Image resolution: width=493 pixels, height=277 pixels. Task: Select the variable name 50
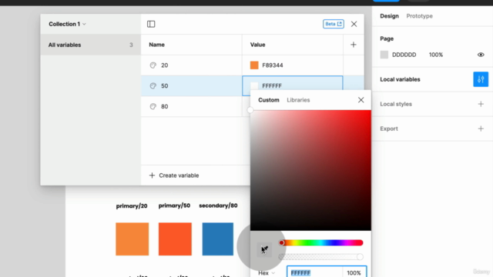pyautogui.click(x=164, y=85)
